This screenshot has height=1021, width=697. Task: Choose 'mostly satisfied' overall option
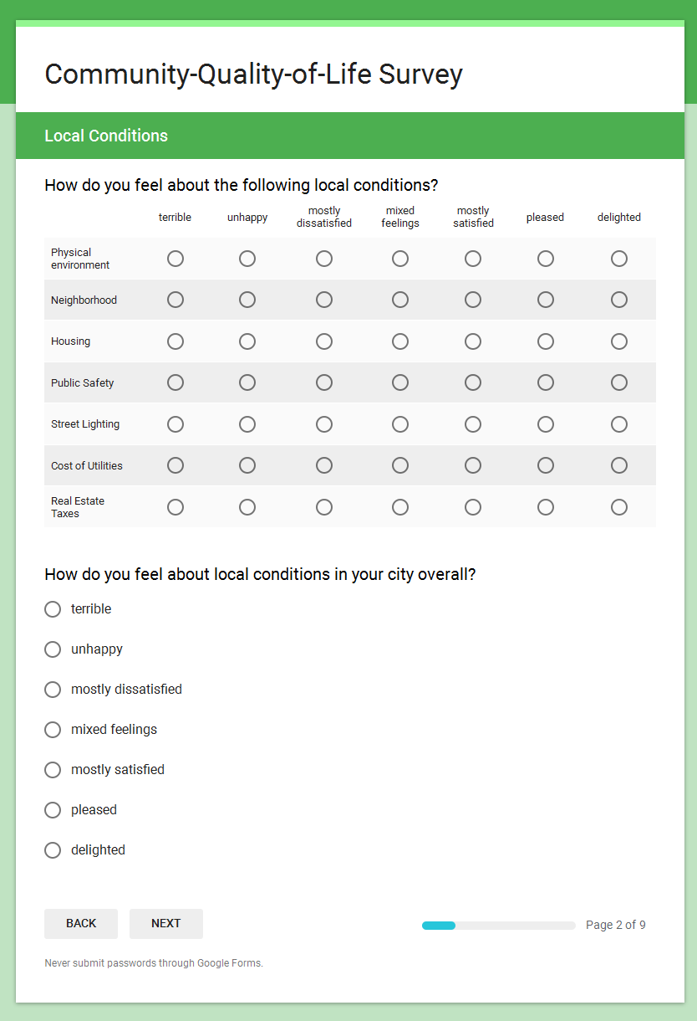click(52, 770)
